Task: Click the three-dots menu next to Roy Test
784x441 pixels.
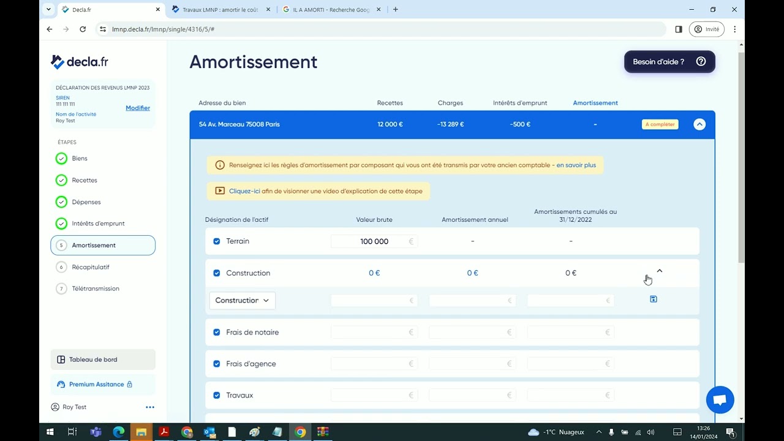Action: click(150, 407)
